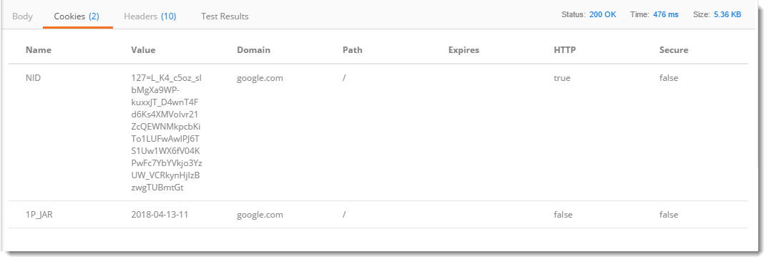Click the Domain column header
769x262 pixels.
tap(253, 50)
